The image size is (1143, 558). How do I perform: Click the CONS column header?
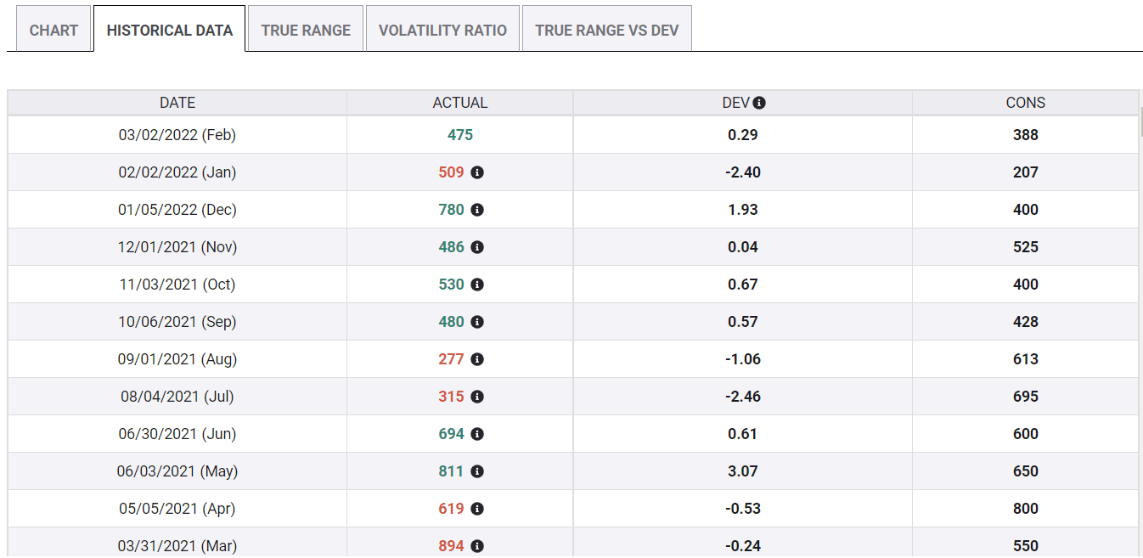click(x=1025, y=103)
